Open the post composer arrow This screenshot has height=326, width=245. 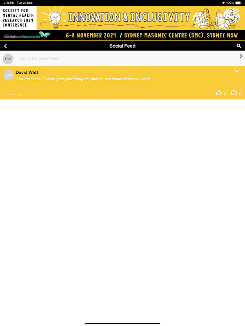coord(241,56)
